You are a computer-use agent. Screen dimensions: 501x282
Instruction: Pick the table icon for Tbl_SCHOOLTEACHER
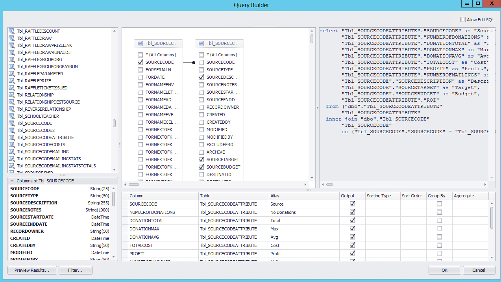pyautogui.click(x=12, y=116)
